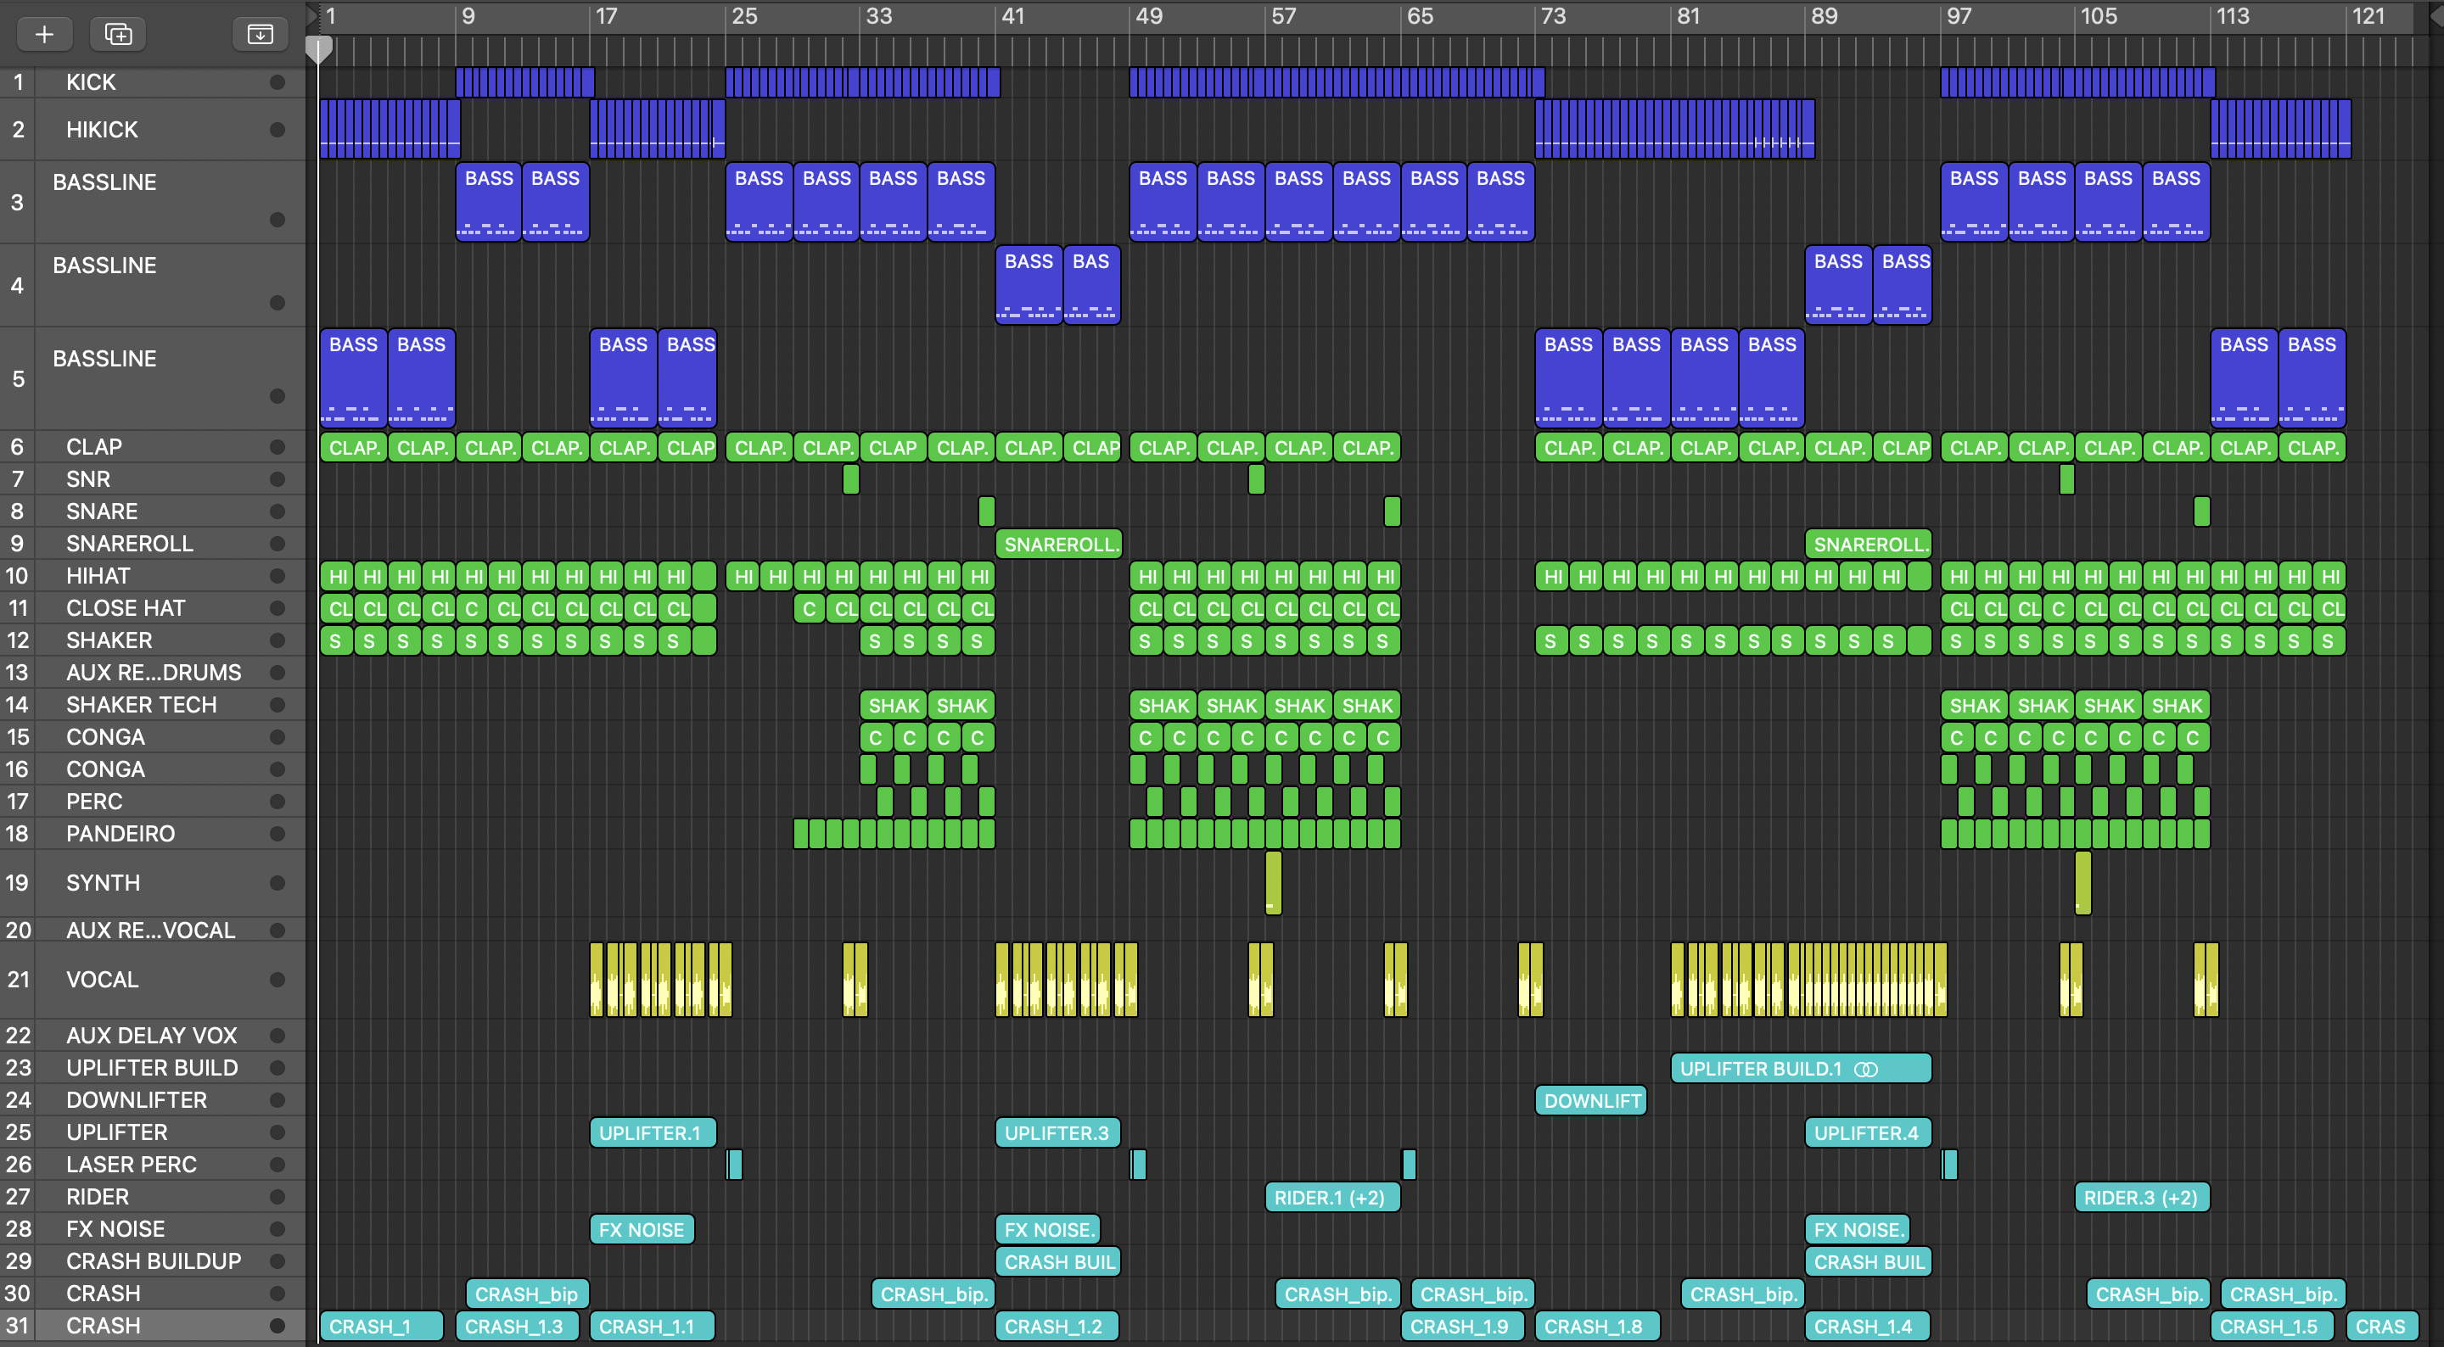
Task: Select the CLOSE HAT track header
Action: click(153, 608)
